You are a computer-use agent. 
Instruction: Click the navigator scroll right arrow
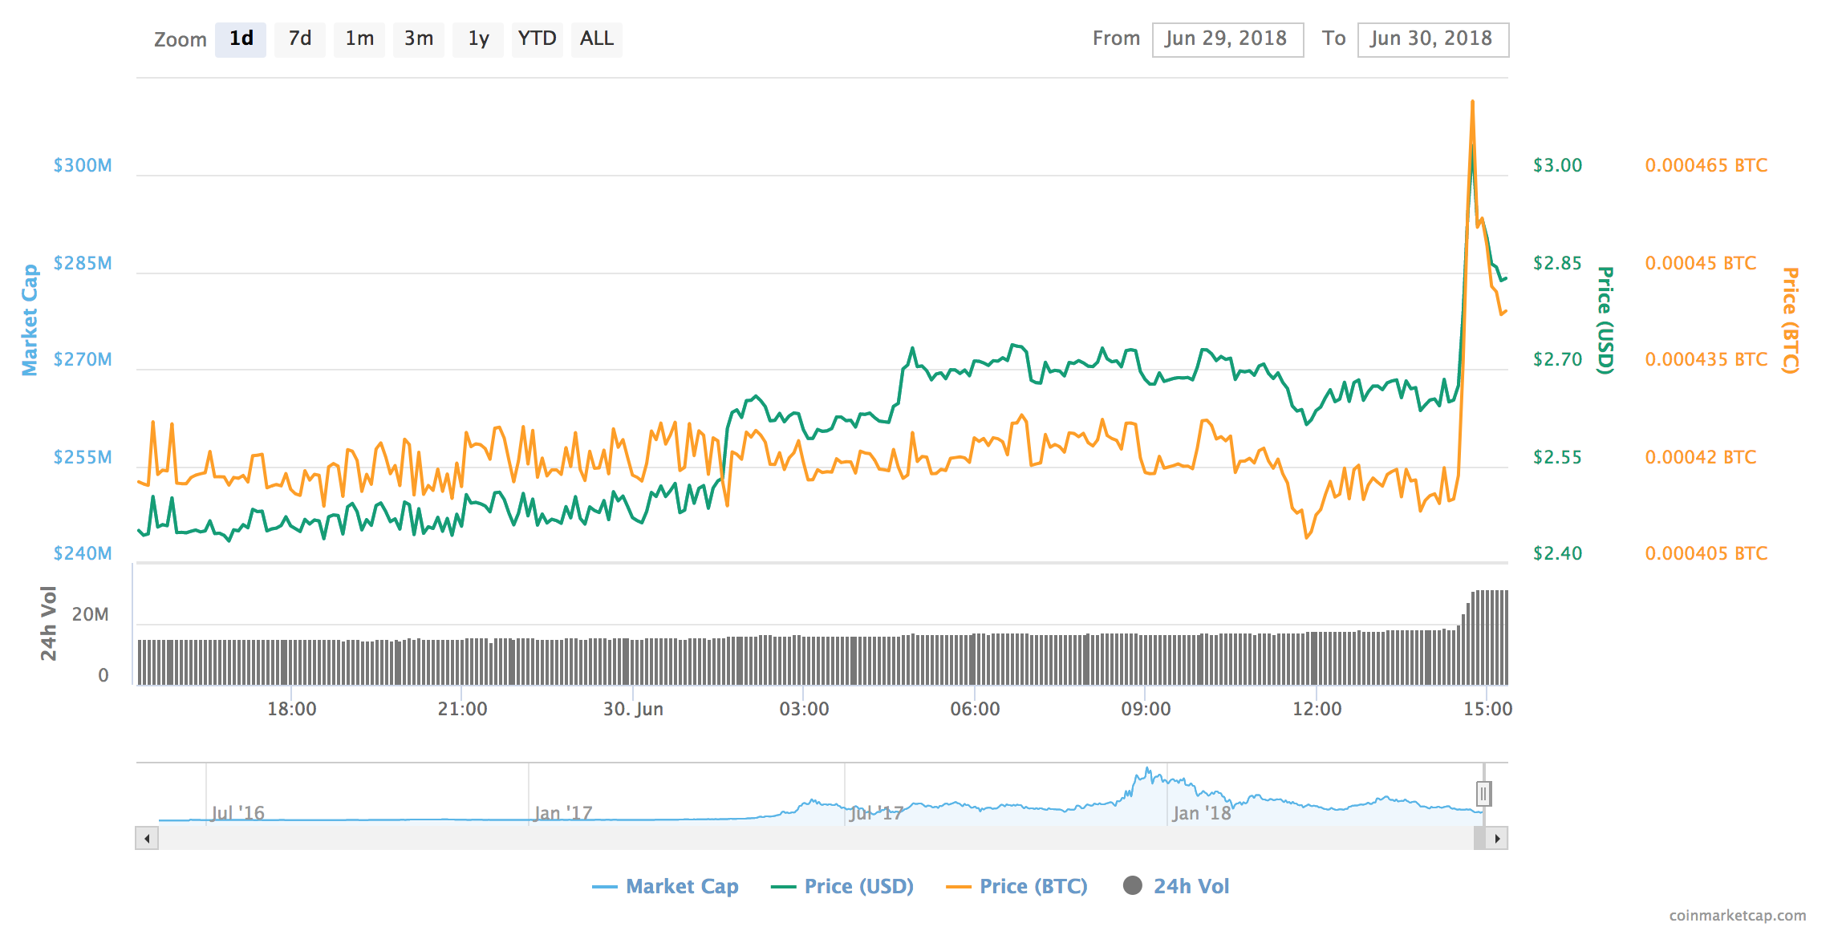(1497, 839)
